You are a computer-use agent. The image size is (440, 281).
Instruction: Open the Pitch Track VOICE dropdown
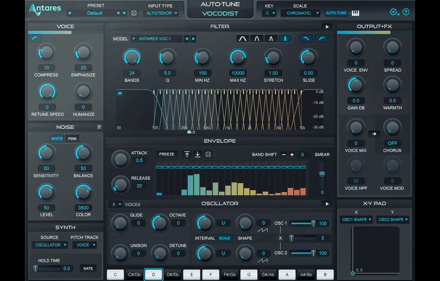pos(85,245)
